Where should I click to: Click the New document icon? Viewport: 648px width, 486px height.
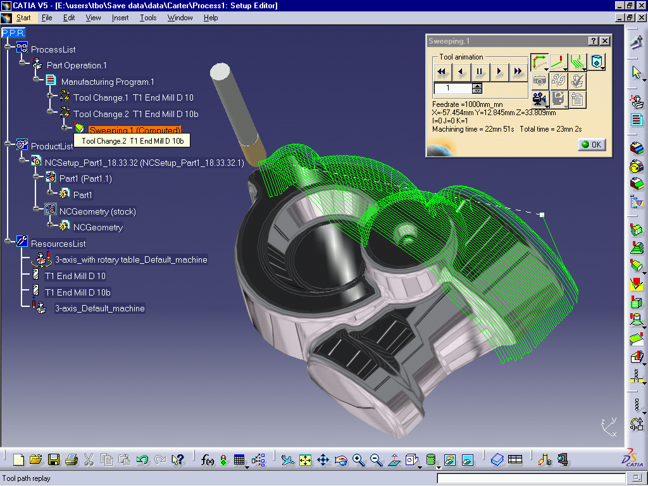(x=18, y=459)
